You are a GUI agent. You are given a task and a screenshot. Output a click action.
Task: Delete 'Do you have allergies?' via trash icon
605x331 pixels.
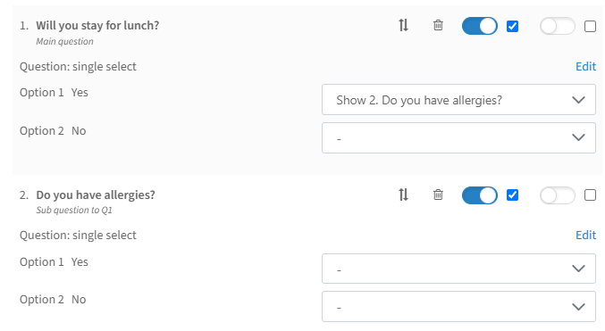click(x=438, y=194)
